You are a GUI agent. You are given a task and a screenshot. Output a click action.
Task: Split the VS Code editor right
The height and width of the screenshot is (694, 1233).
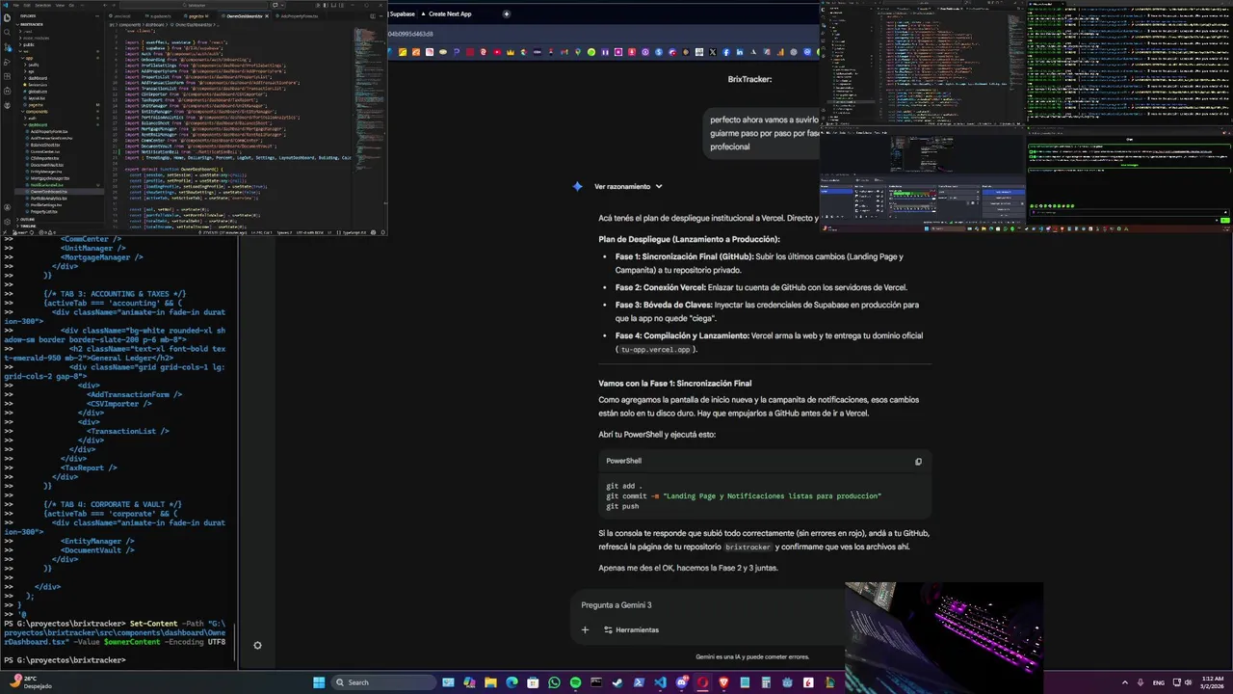[372, 16]
